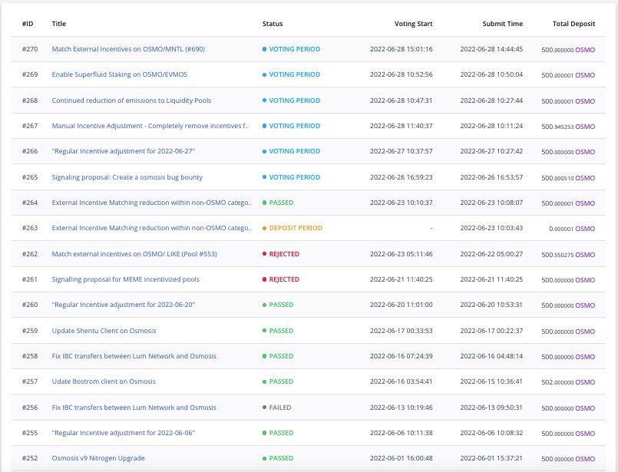Click the OSMO denomination in row #257
Image resolution: width=618 pixels, height=472 pixels.
[x=585, y=382]
